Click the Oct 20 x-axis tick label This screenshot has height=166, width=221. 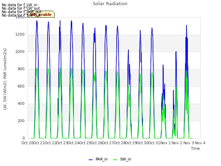28,143
